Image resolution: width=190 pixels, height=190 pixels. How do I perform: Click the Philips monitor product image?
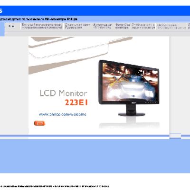point(129,88)
